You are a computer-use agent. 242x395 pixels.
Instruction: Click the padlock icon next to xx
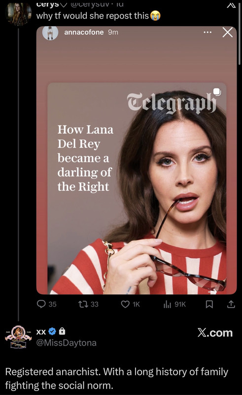pyautogui.click(x=62, y=331)
